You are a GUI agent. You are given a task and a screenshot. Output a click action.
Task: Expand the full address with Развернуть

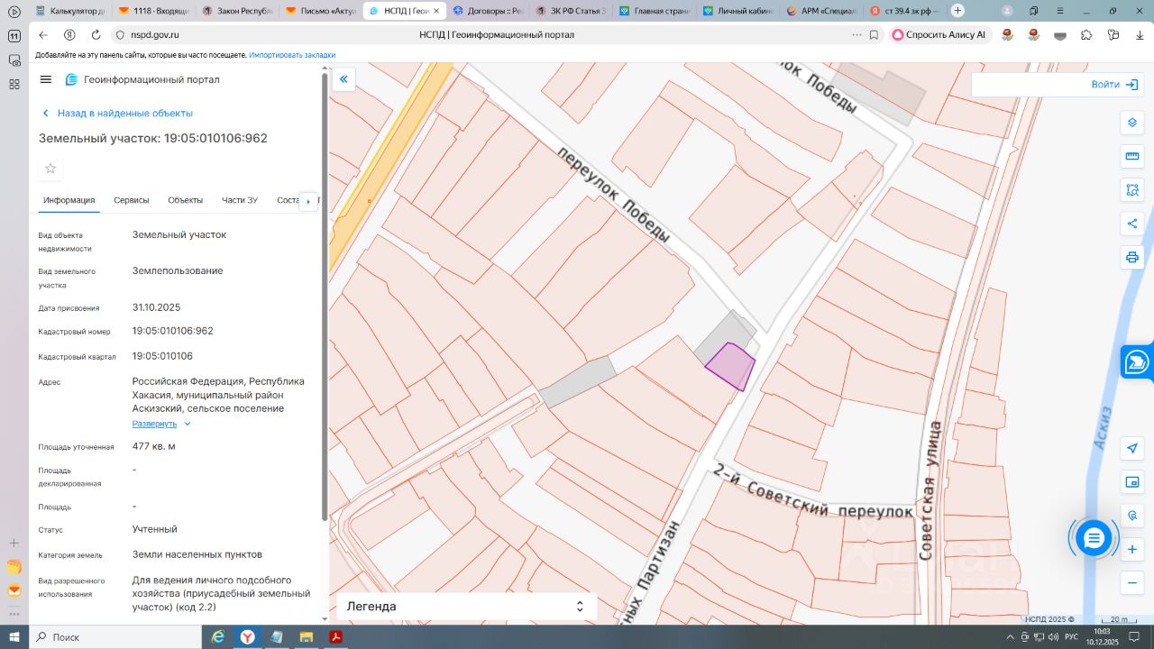click(161, 424)
